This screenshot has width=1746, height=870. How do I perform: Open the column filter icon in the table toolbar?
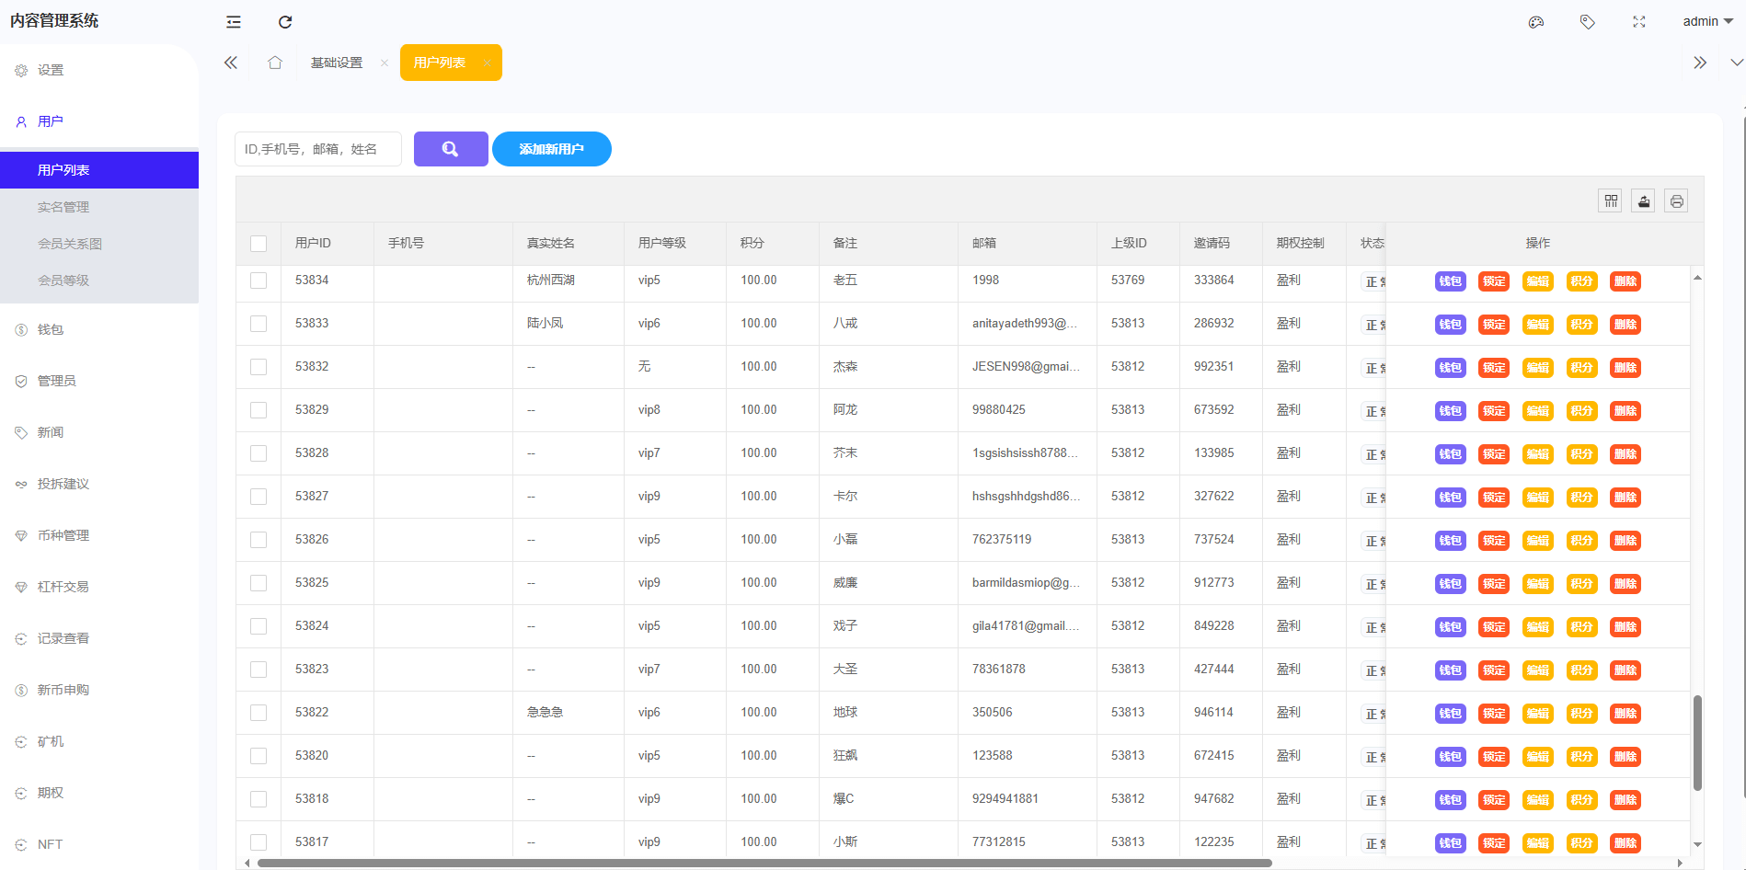pyautogui.click(x=1610, y=201)
